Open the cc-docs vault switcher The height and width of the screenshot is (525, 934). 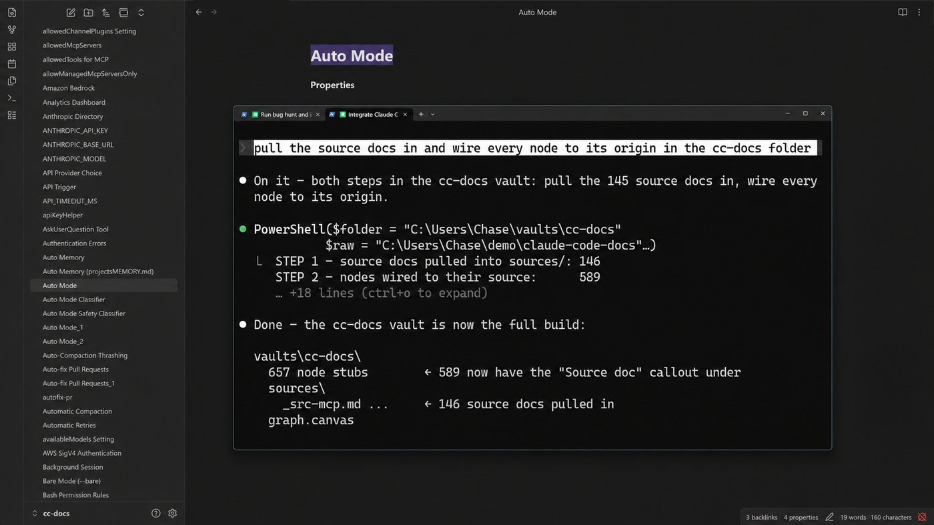pyautogui.click(x=51, y=513)
